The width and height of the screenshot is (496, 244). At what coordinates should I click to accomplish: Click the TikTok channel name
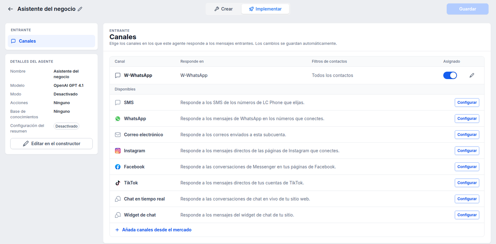(131, 183)
